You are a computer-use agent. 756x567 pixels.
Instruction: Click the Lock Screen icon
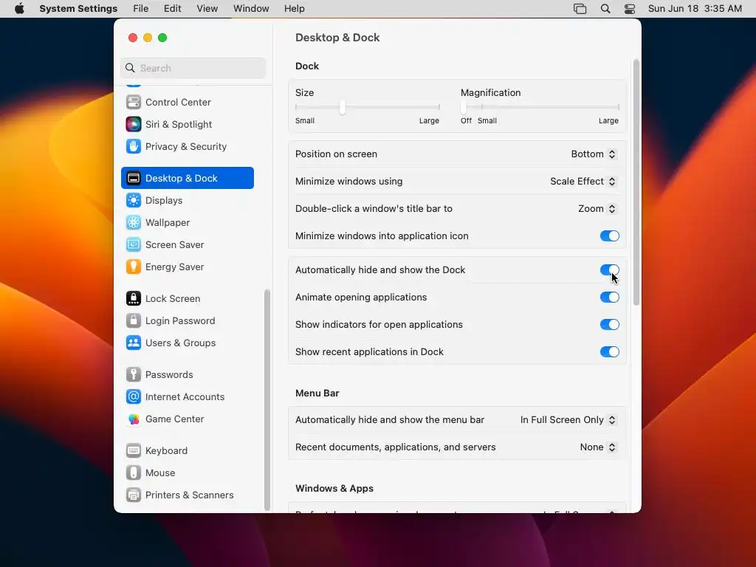[134, 299]
